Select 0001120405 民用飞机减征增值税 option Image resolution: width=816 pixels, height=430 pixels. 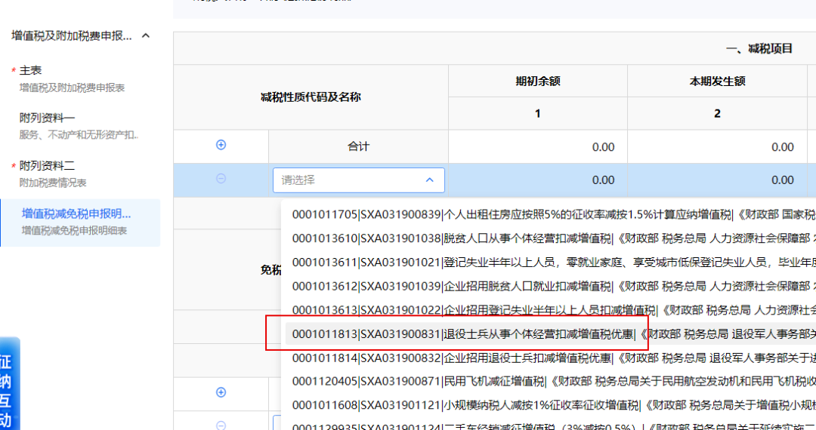[551, 382]
